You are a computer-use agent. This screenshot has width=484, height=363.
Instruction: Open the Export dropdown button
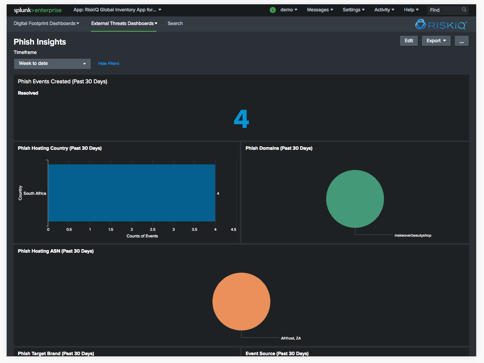(x=436, y=41)
